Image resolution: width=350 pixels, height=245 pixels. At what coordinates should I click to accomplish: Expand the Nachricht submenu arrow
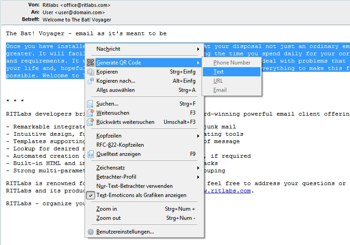198,49
